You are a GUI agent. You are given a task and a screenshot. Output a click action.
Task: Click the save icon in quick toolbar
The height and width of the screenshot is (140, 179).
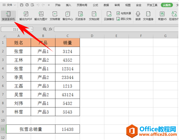[x=22, y=5]
